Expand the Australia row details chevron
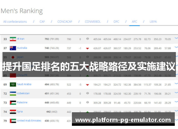 [176, 47]
